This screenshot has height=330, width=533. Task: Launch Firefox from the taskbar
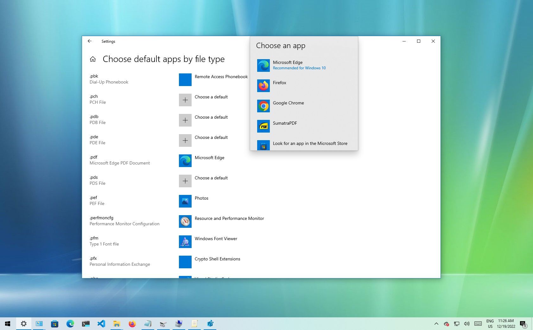coord(132,324)
